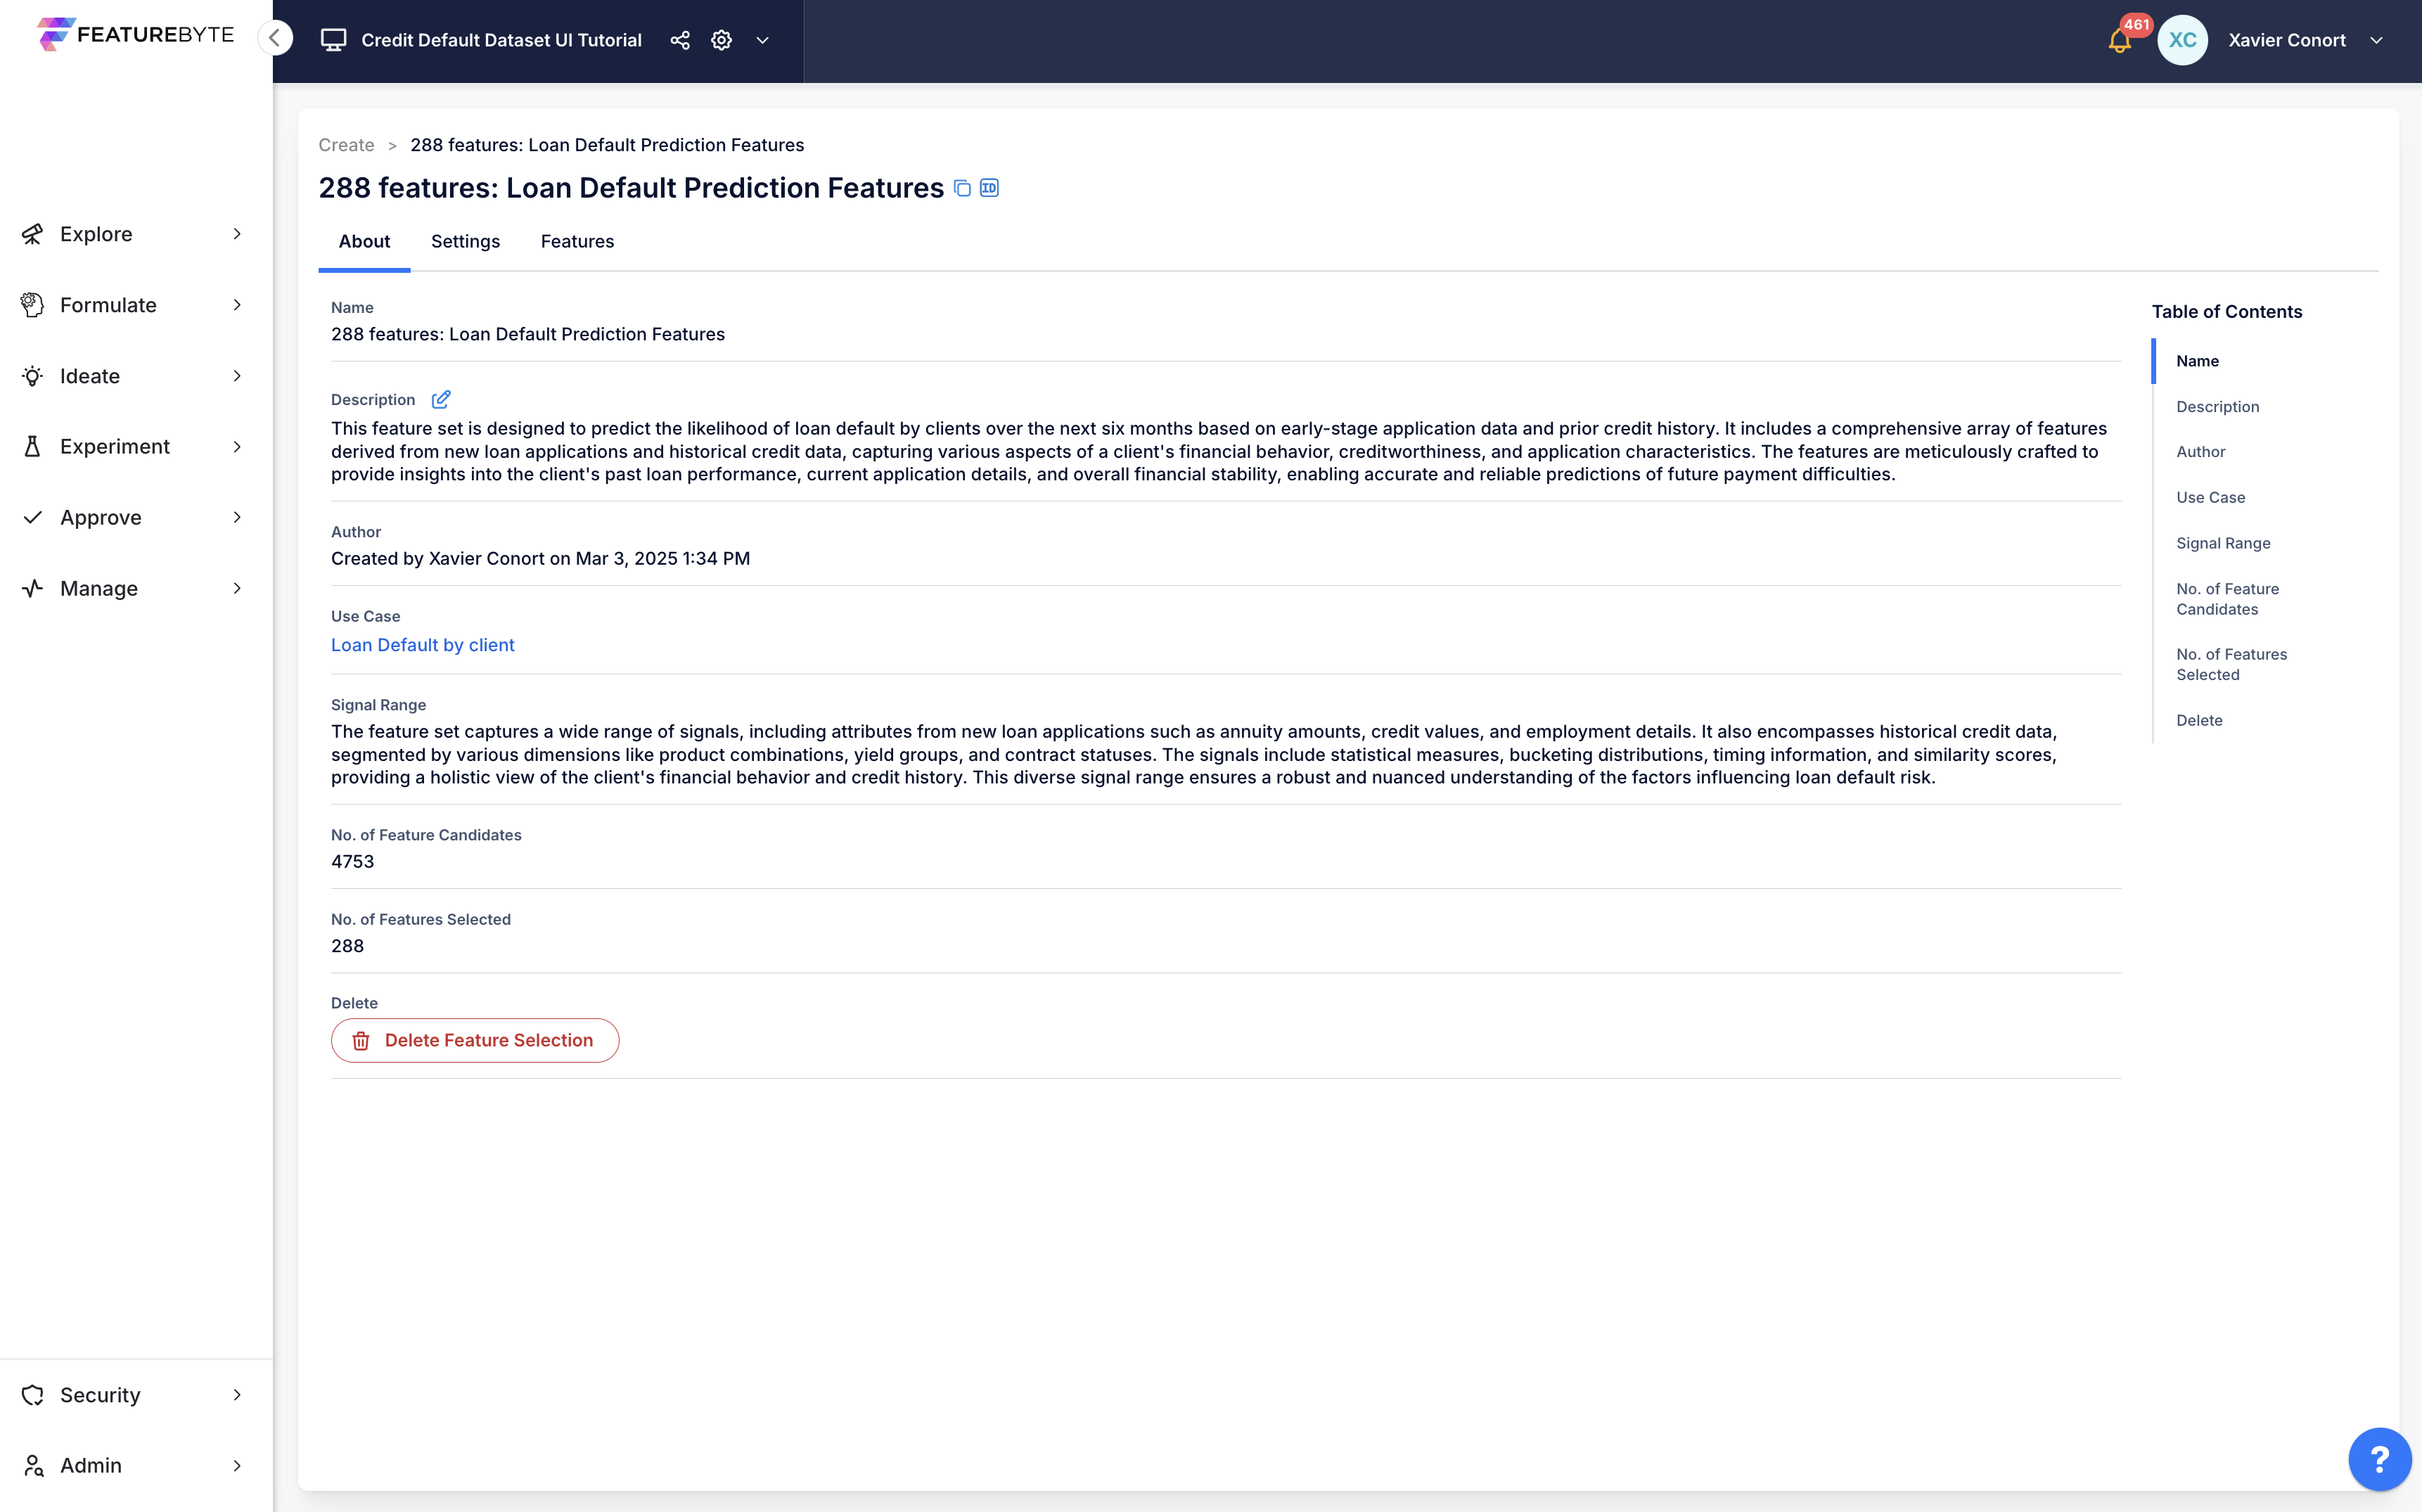Click the Create breadcrumb link
Image resolution: width=2422 pixels, height=1512 pixels.
point(346,145)
